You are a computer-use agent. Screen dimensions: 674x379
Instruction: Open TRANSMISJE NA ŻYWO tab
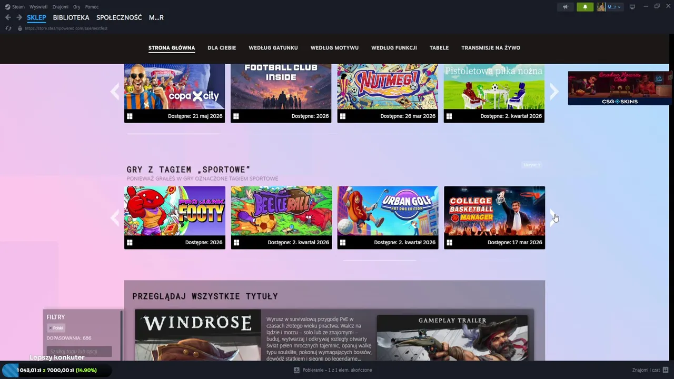tap(491, 47)
